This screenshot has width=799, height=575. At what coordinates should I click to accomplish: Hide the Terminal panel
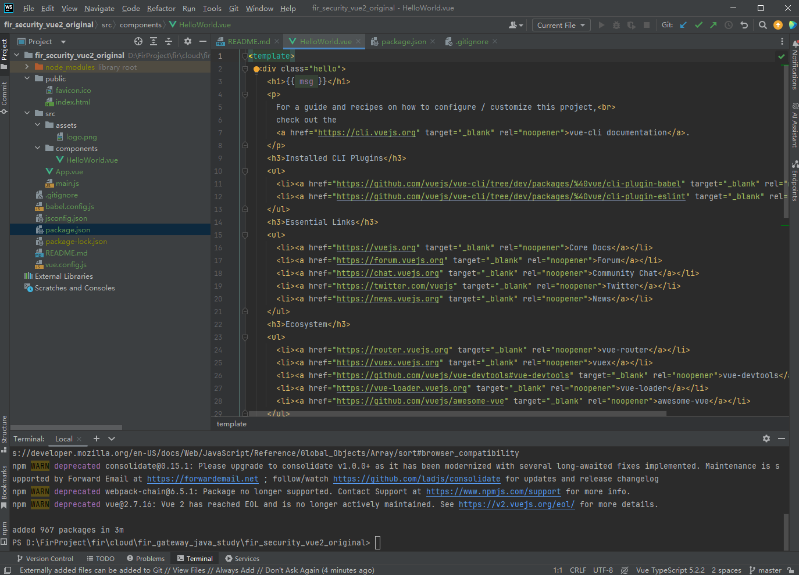(782, 439)
